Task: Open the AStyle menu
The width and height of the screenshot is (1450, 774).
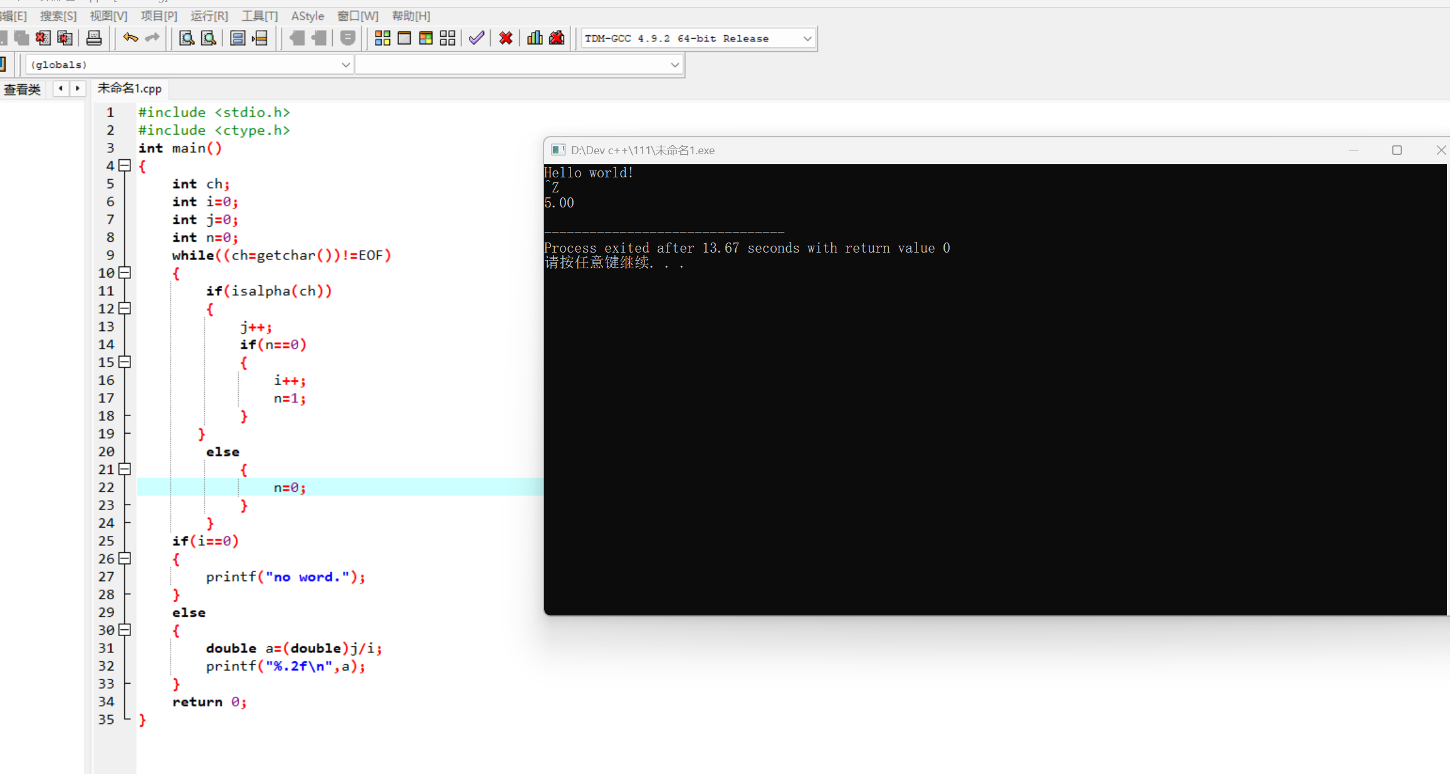Action: [307, 16]
